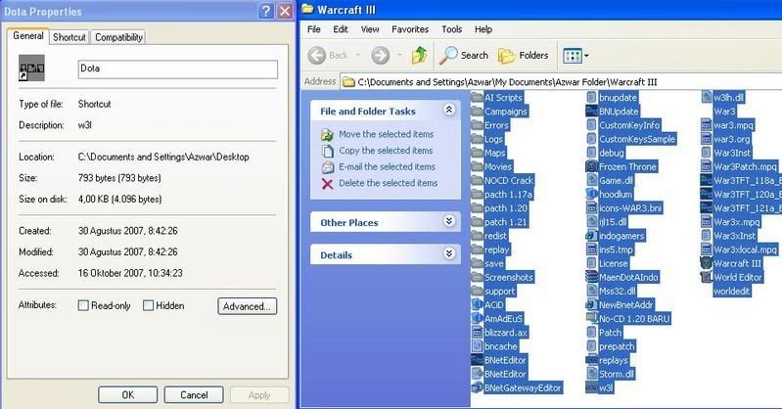Open the Tools menu

pos(452,29)
